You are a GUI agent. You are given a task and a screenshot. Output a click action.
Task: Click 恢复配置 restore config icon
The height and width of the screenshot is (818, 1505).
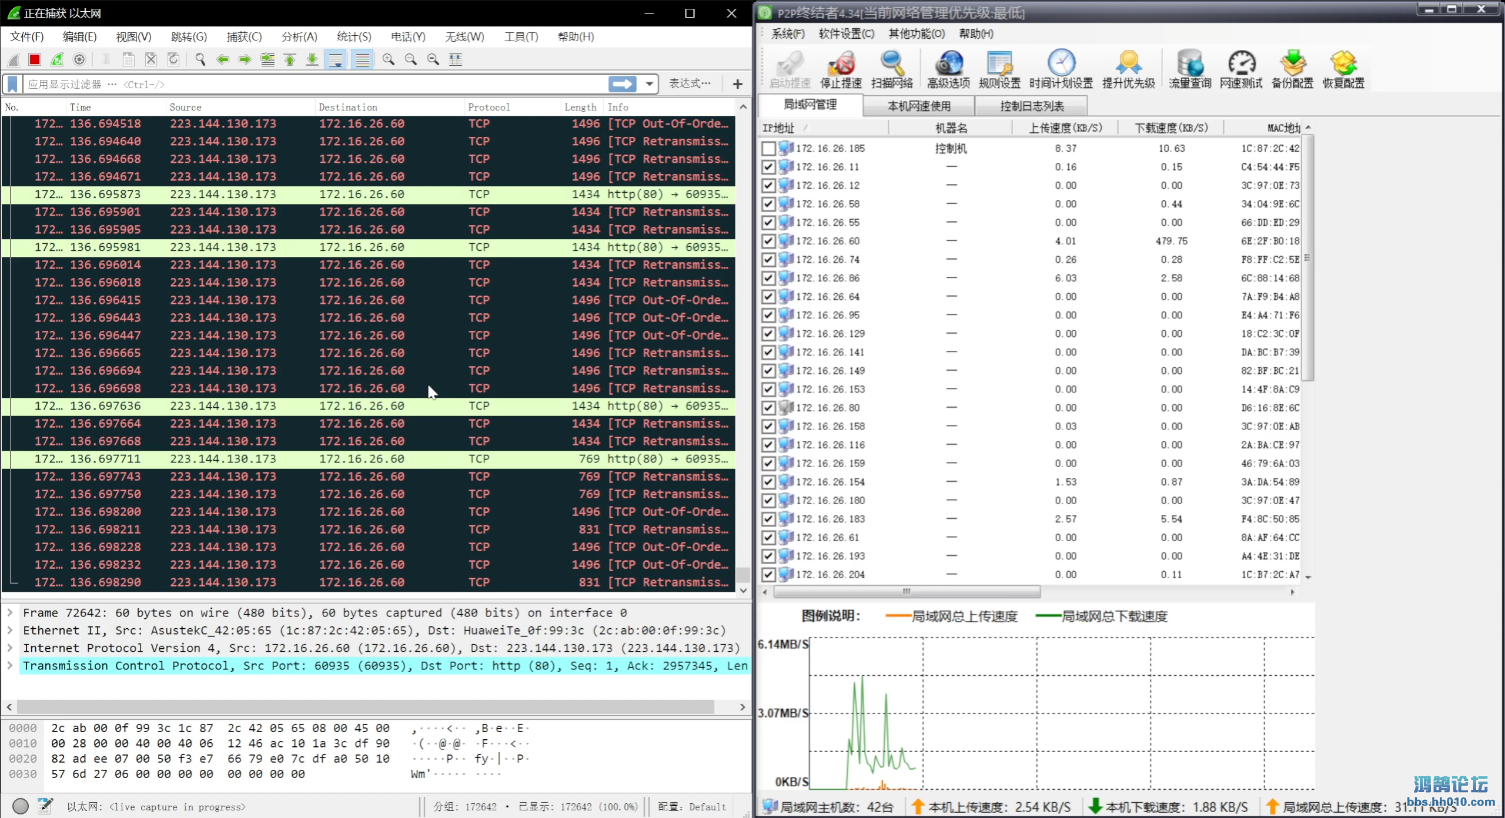coord(1343,69)
